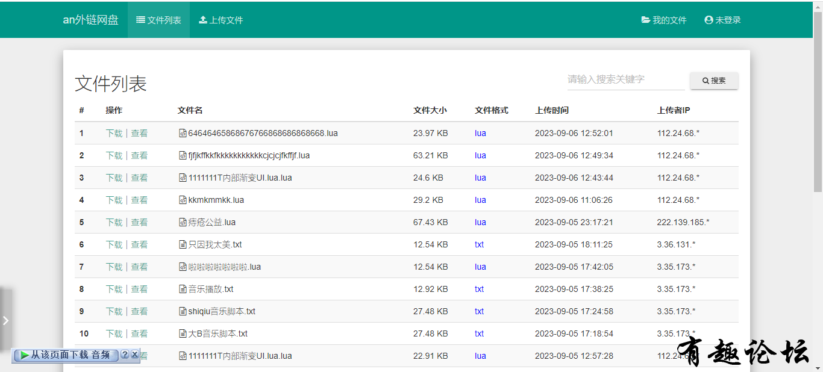Click the txt format link for 音乐播放.txt
This screenshot has width=823, height=372.
tap(479, 289)
